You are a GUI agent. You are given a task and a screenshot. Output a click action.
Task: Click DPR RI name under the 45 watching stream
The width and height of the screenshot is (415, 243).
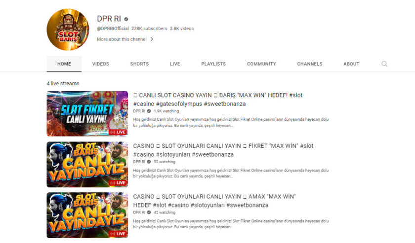(x=139, y=212)
